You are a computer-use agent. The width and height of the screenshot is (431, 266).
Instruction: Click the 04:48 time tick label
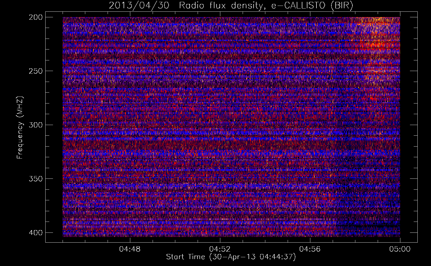[x=130, y=249]
